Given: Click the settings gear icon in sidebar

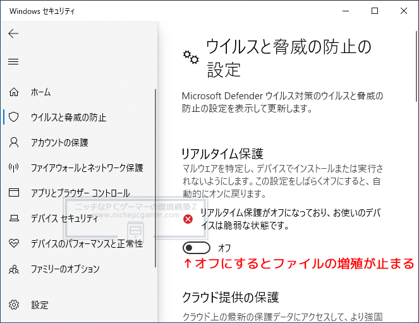Looking at the screenshot, I should click(x=14, y=305).
